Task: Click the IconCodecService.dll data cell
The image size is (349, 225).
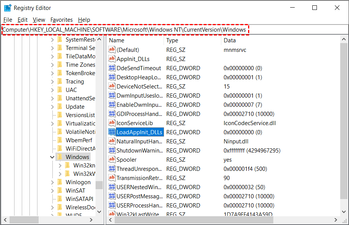Action: click(250, 123)
